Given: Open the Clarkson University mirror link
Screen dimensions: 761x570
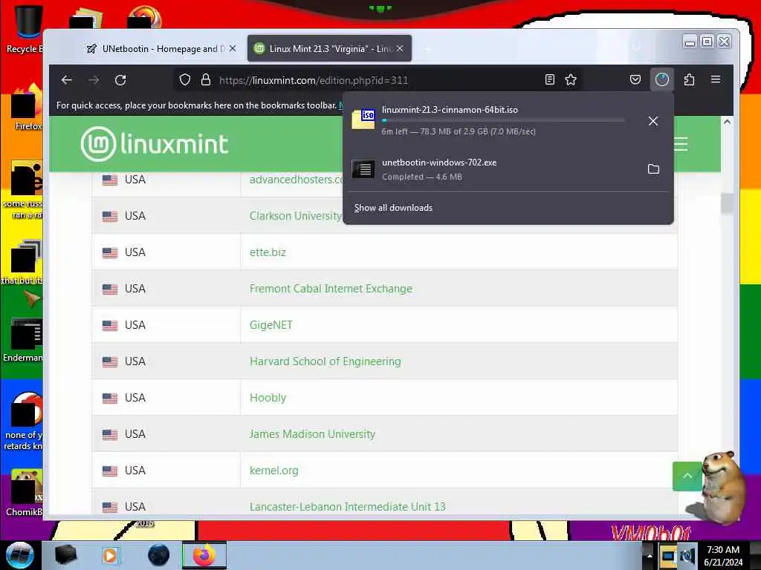Looking at the screenshot, I should coord(296,216).
